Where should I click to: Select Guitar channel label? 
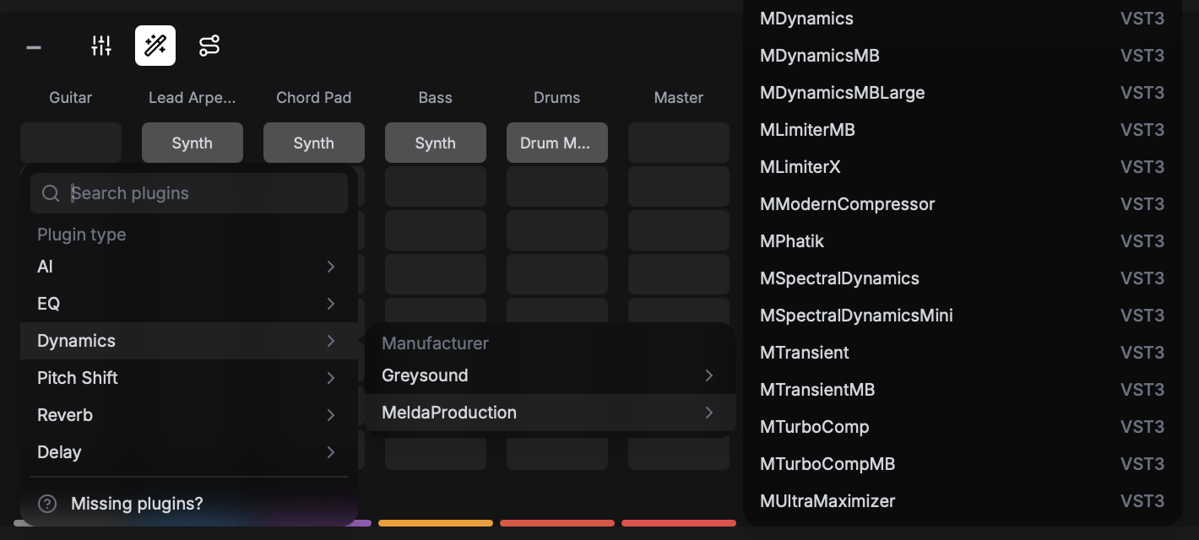pos(71,98)
